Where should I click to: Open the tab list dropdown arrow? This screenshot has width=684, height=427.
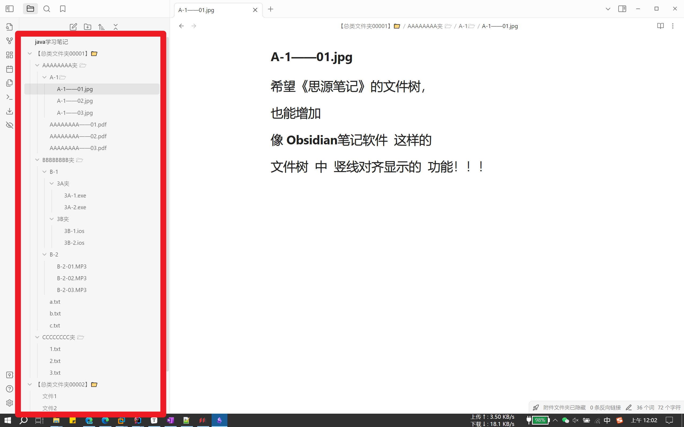tap(608, 9)
